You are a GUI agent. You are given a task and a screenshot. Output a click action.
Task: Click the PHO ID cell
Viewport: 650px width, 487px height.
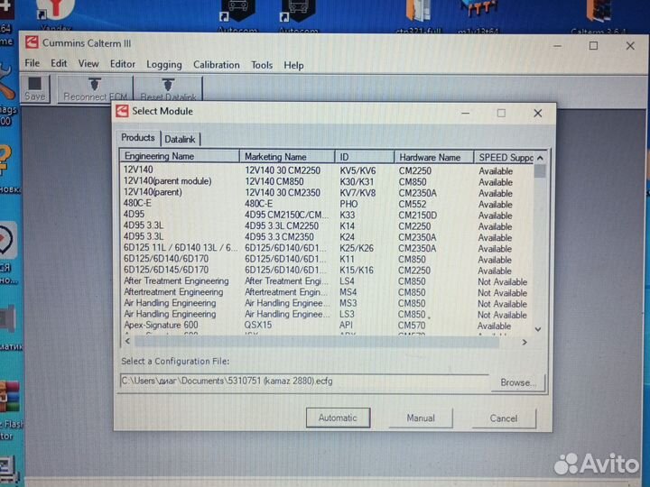pos(348,204)
